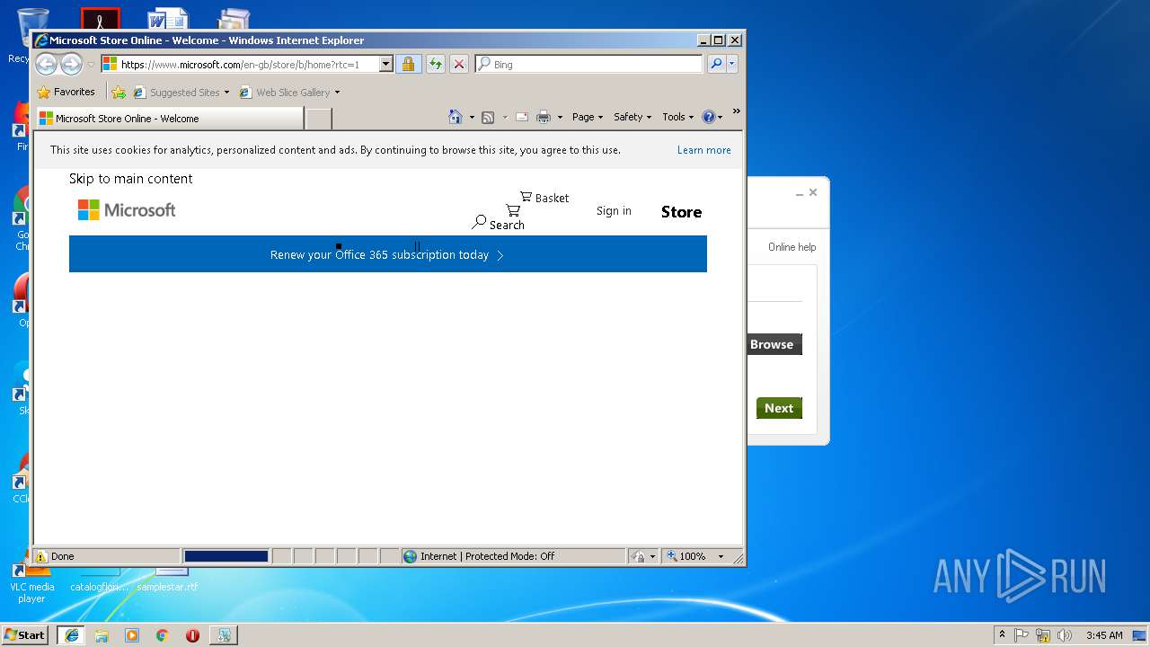The width and height of the screenshot is (1150, 647).
Task: Click the Search link on the page
Action: pyautogui.click(x=499, y=223)
